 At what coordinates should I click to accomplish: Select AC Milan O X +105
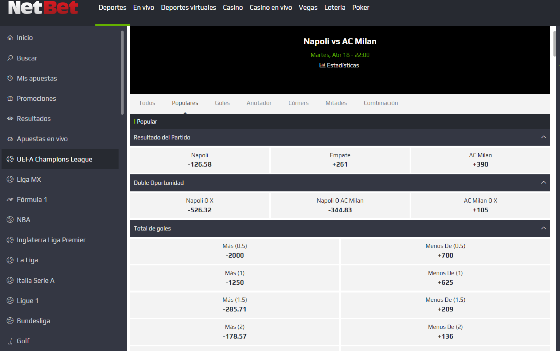pos(481,205)
